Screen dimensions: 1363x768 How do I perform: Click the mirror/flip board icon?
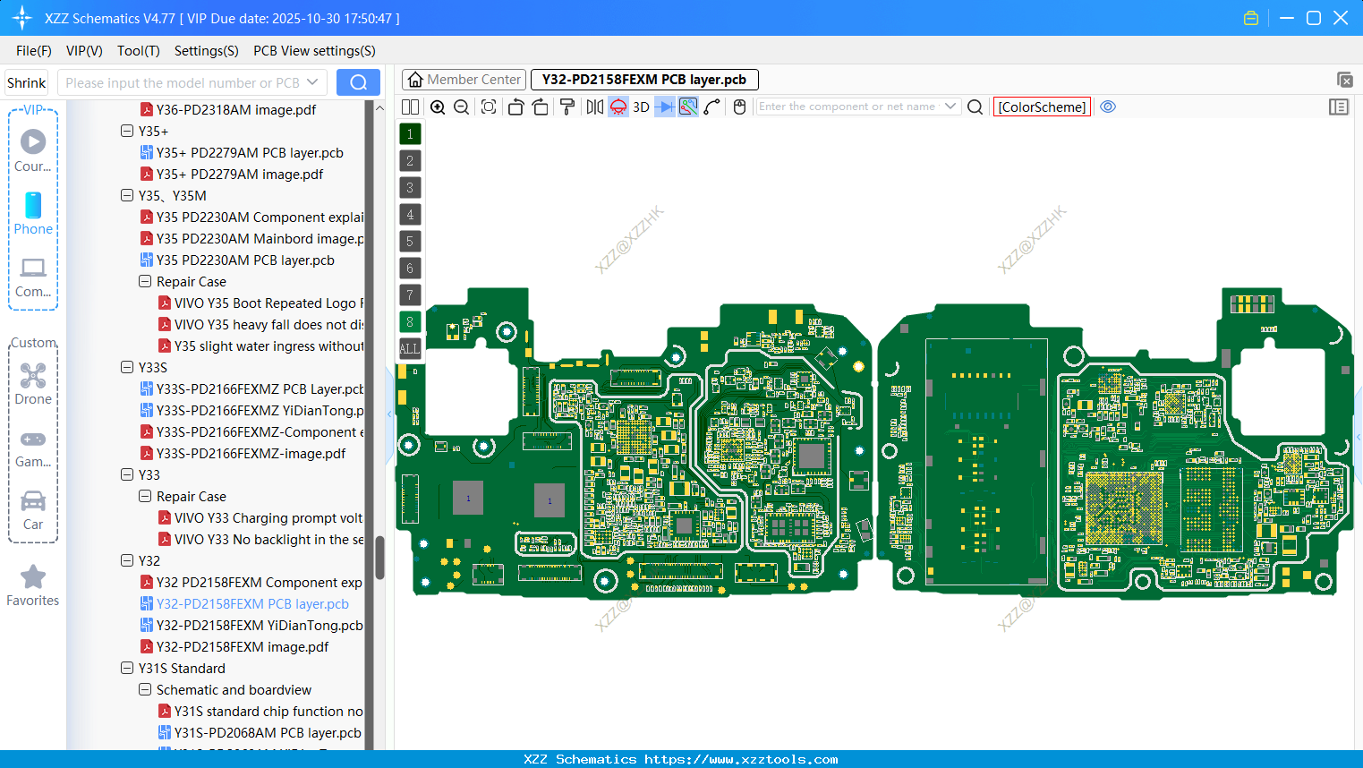pos(593,107)
